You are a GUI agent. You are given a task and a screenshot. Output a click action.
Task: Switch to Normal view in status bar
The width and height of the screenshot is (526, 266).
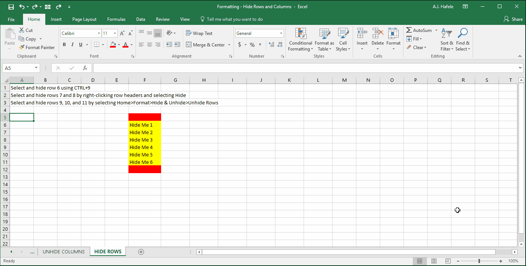(x=419, y=261)
